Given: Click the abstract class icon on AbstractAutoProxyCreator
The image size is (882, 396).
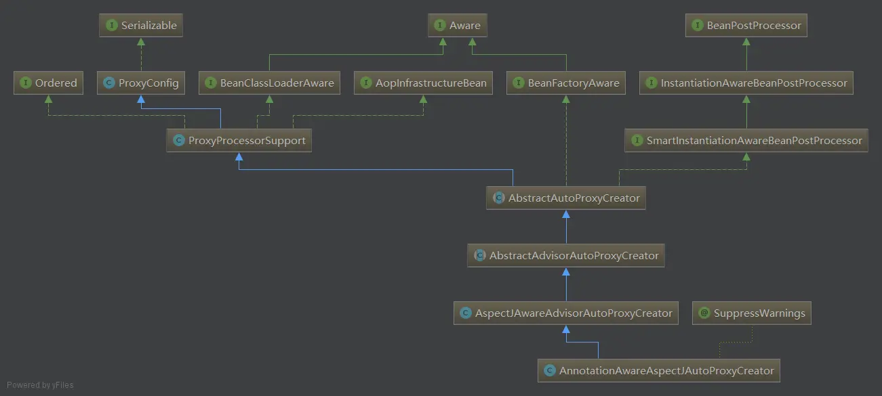Looking at the screenshot, I should (499, 198).
